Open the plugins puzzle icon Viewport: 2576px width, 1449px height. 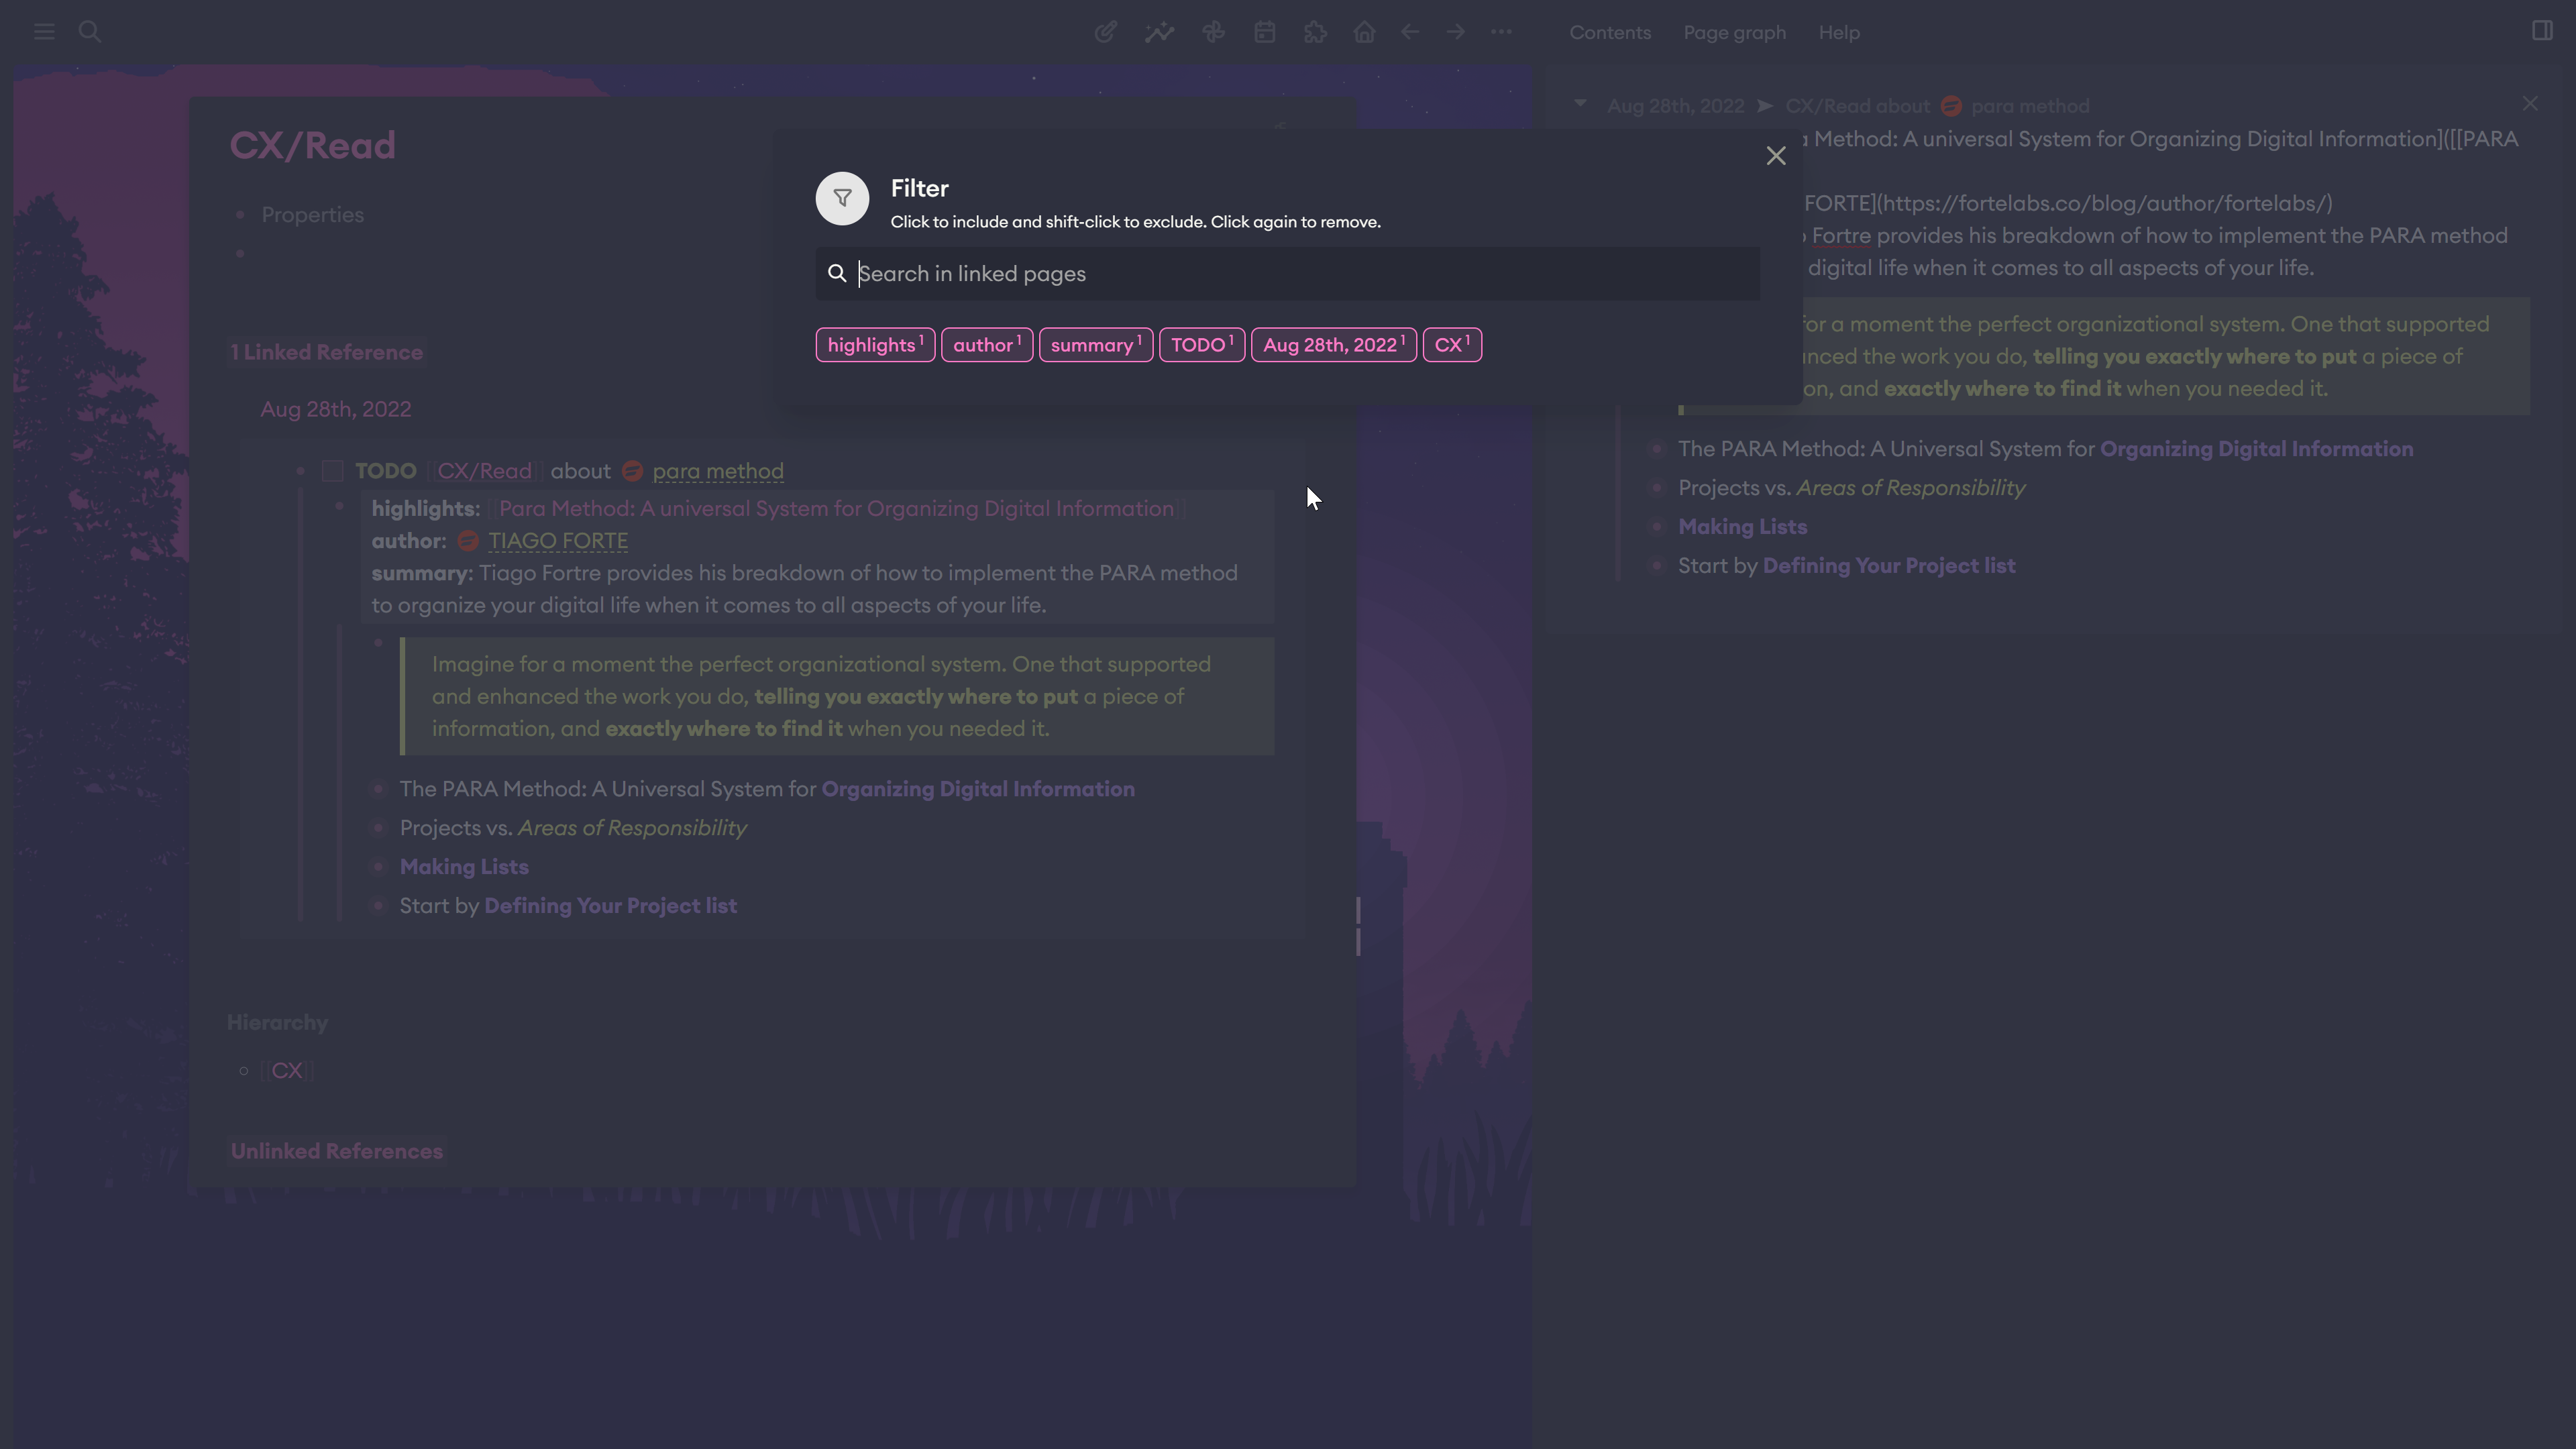1315,31
